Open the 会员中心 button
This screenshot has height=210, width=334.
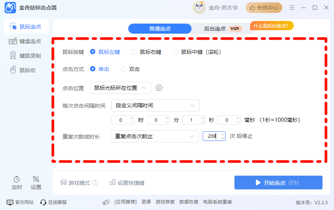coord(264,8)
